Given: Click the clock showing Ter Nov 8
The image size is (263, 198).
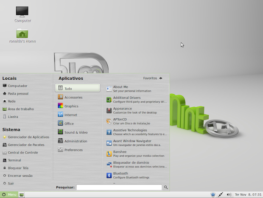Looking at the screenshot, I should tap(248, 195).
